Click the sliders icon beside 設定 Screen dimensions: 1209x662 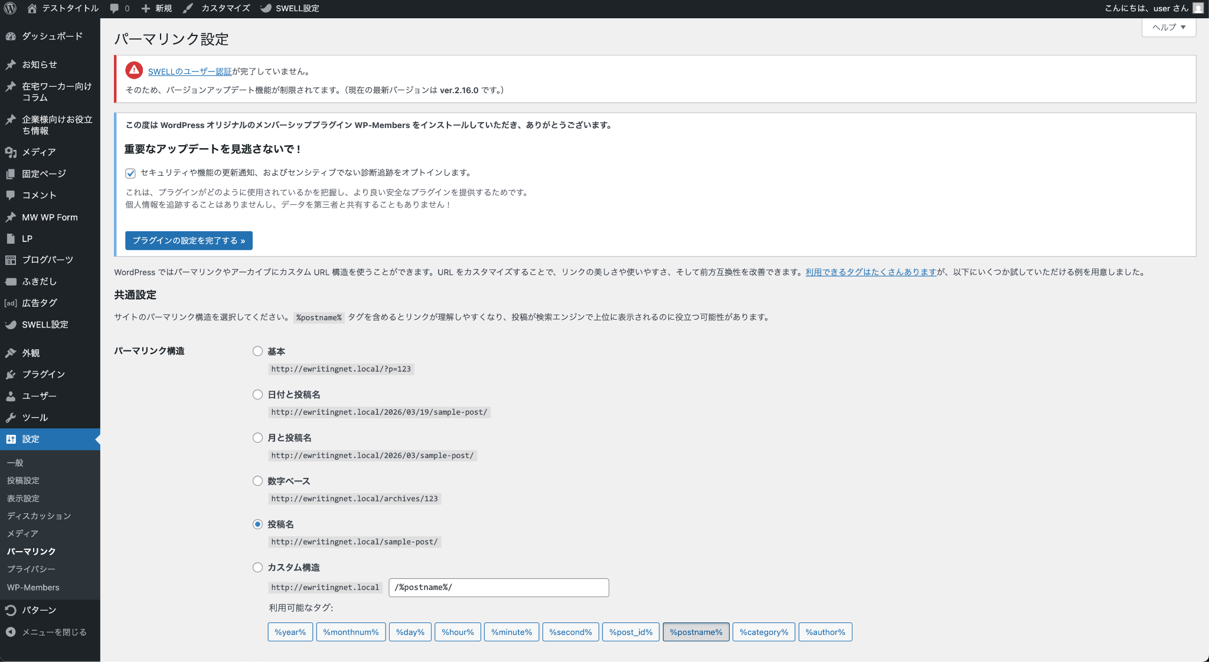click(11, 439)
